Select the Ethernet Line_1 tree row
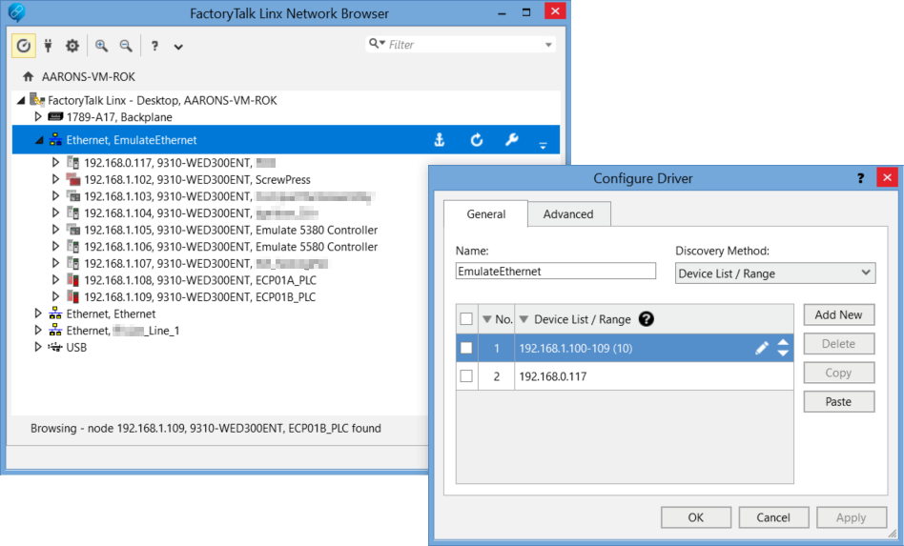The image size is (904, 546). (123, 330)
